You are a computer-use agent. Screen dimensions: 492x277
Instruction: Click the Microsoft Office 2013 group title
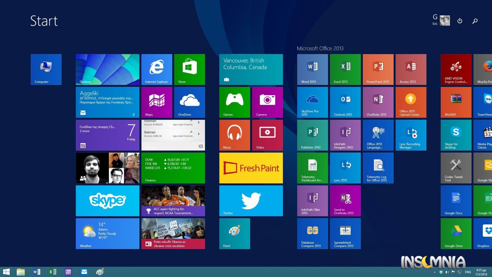pos(320,48)
